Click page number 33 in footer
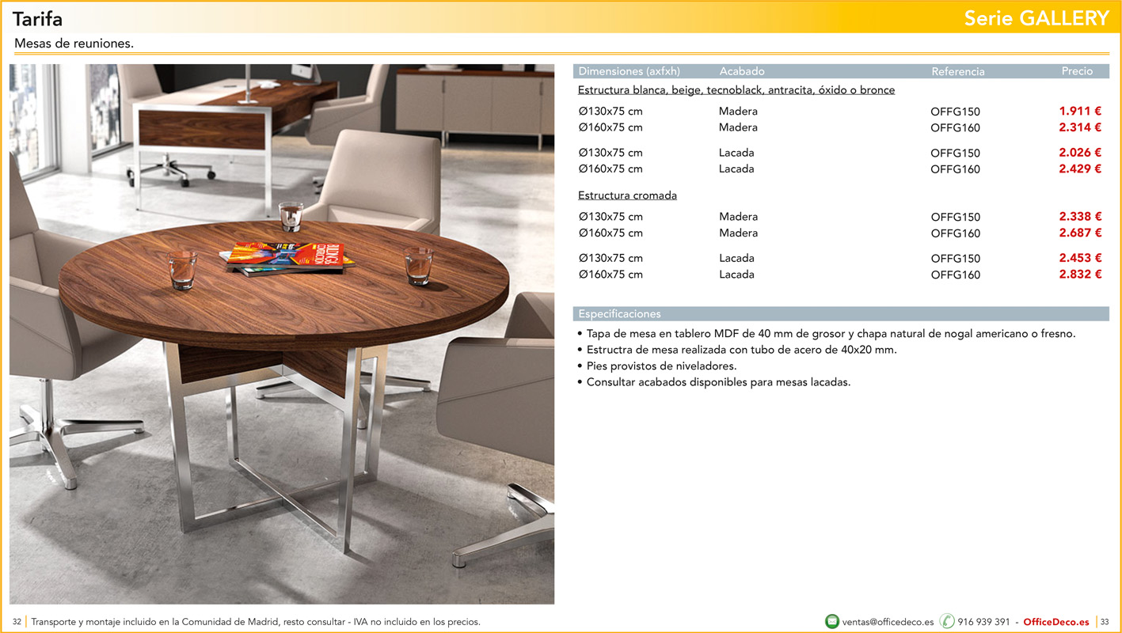This screenshot has height=633, width=1122. (1105, 622)
